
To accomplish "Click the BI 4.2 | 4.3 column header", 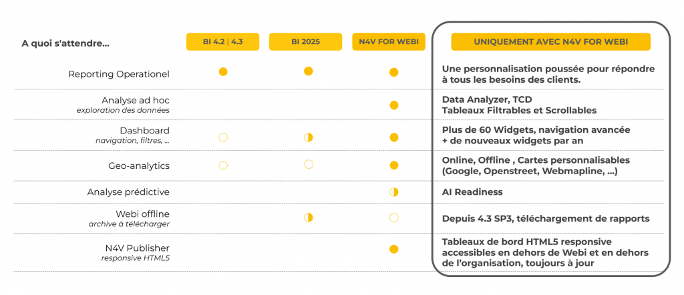I will coord(222,41).
